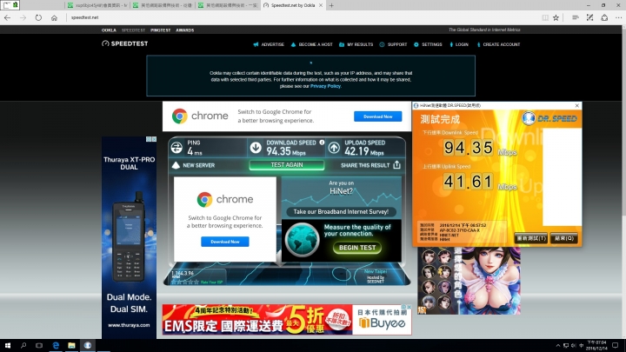Open the SUPPORT link

tap(393, 44)
